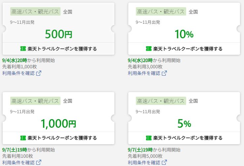Click the large 10% discount amount
Image resolution: width=244 pixels, height=166 pixels.
(x=184, y=34)
